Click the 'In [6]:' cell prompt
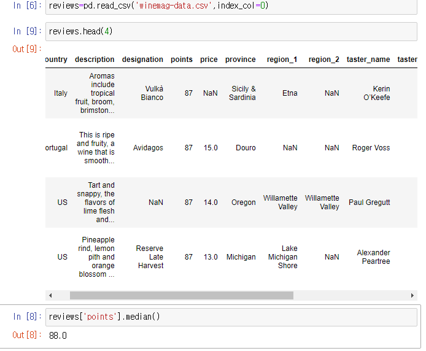The height and width of the screenshot is (351, 426). tap(27, 6)
